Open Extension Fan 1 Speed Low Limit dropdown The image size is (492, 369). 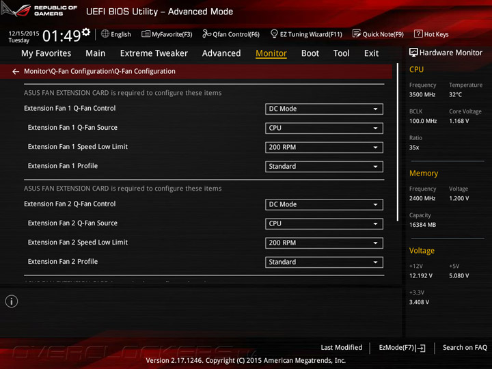tap(324, 148)
